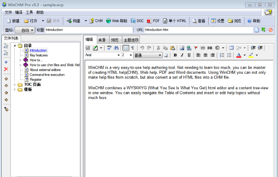This screenshot has height=177, width=278.
Task: Expand the TOC 页面 folder
Action: [15, 85]
